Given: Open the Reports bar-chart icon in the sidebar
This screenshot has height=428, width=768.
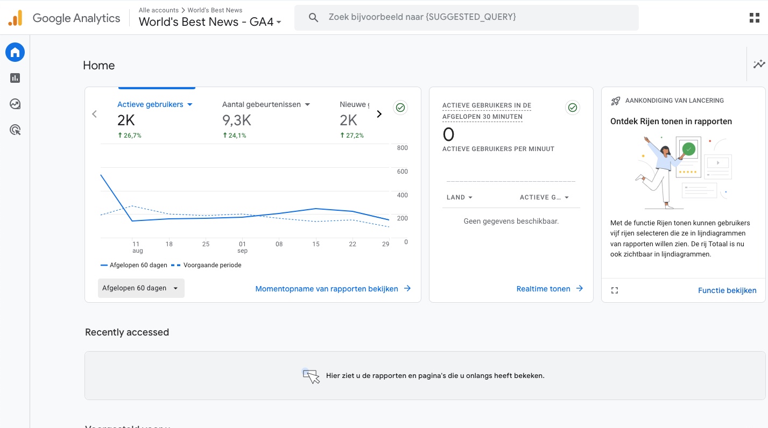Looking at the screenshot, I should (x=15, y=78).
